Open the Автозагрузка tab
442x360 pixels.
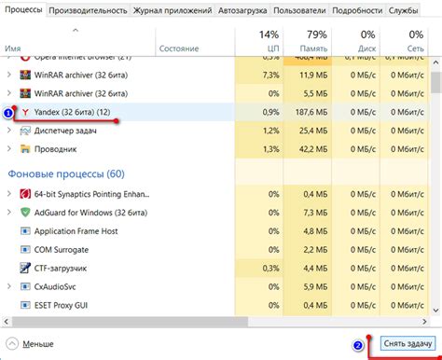[x=242, y=10]
